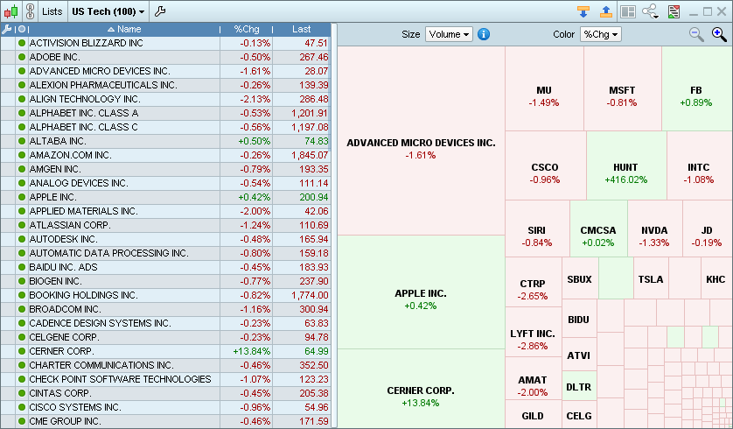Screen dimensions: 733x429
Task: Open the Color %Chg dropdown
Action: point(600,34)
